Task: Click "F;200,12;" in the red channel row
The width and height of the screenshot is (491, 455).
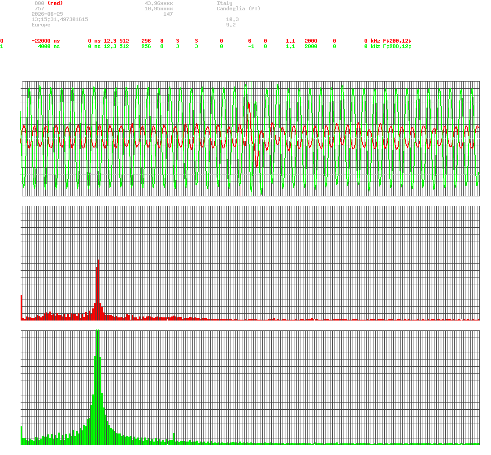Action: (x=397, y=41)
